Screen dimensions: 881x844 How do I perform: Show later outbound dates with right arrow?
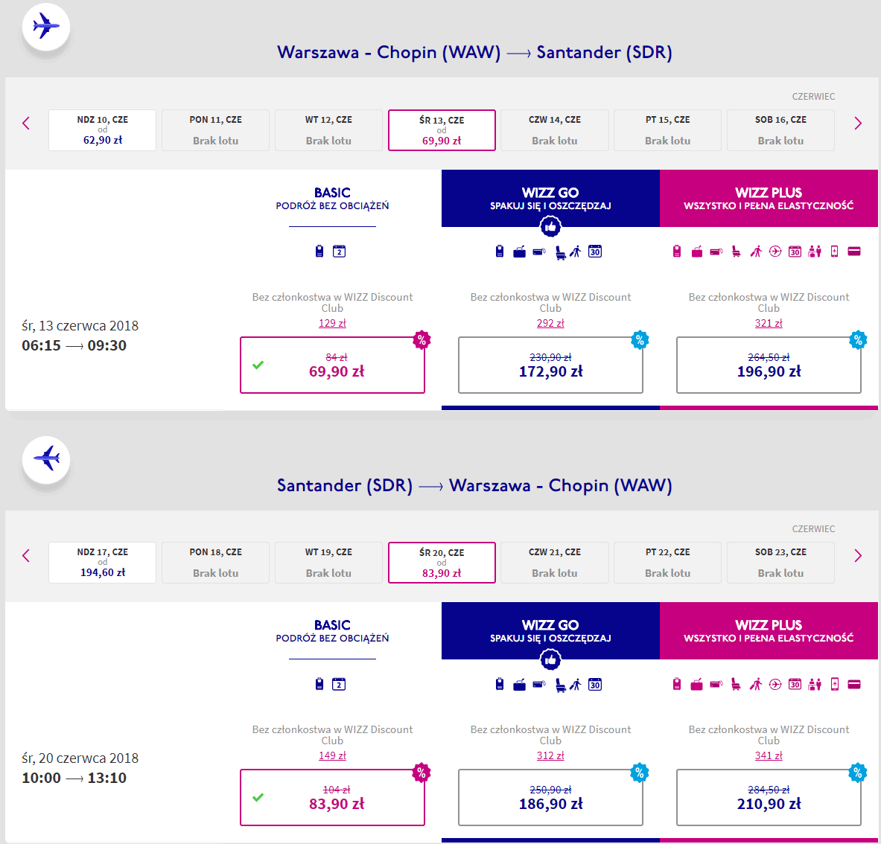[x=857, y=123]
